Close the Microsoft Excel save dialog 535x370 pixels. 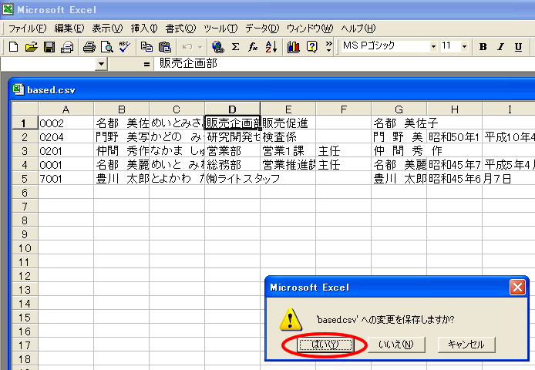click(x=517, y=287)
